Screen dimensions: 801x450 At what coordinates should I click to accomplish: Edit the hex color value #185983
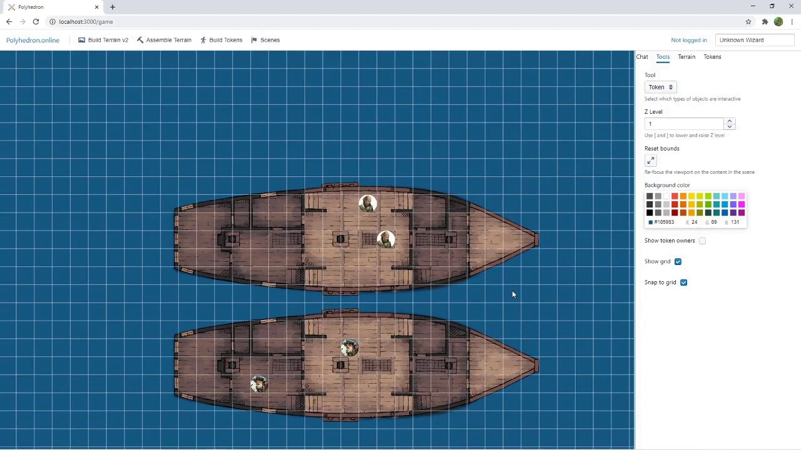[x=664, y=222]
